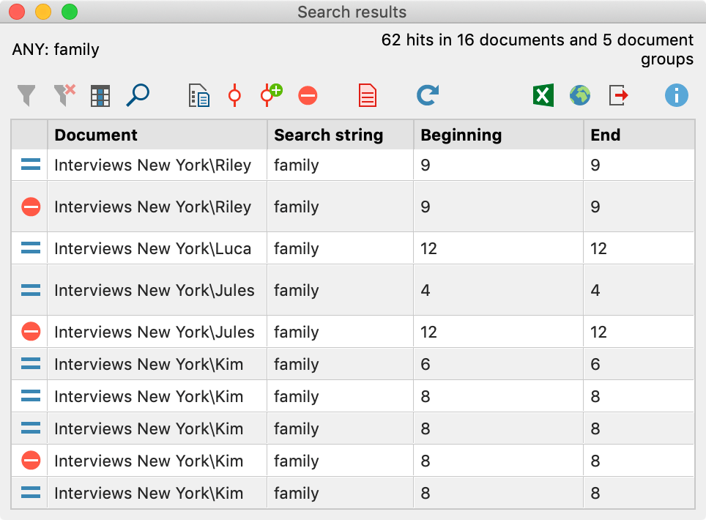Open results in web browser via globe icon
Image resolution: width=706 pixels, height=520 pixels.
(x=579, y=95)
